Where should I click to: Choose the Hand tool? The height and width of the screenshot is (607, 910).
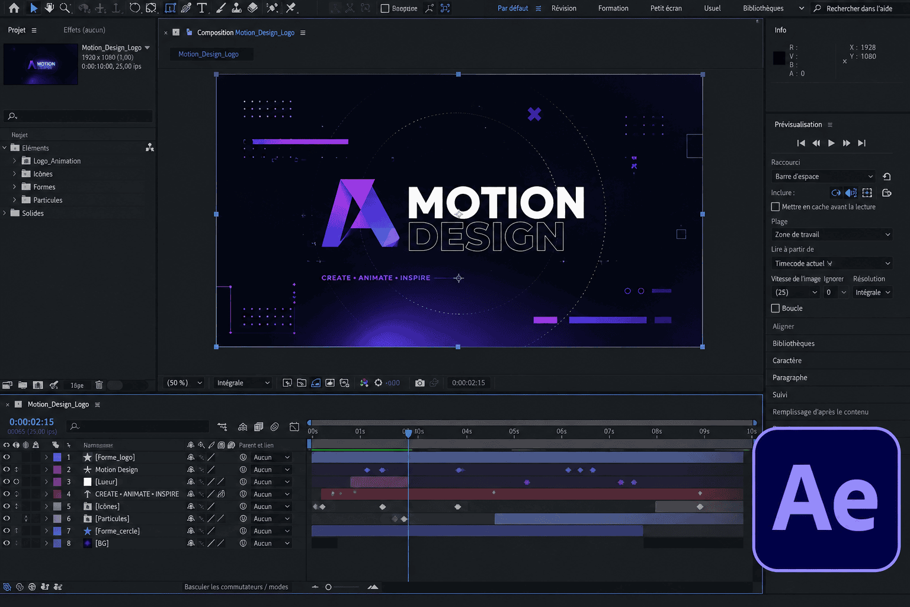(x=49, y=8)
